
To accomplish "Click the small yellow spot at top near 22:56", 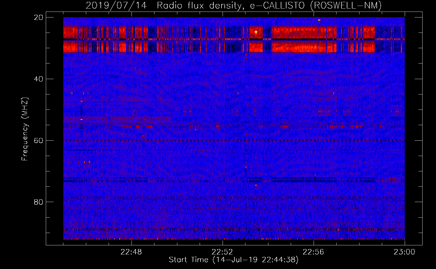I will point(319,20).
